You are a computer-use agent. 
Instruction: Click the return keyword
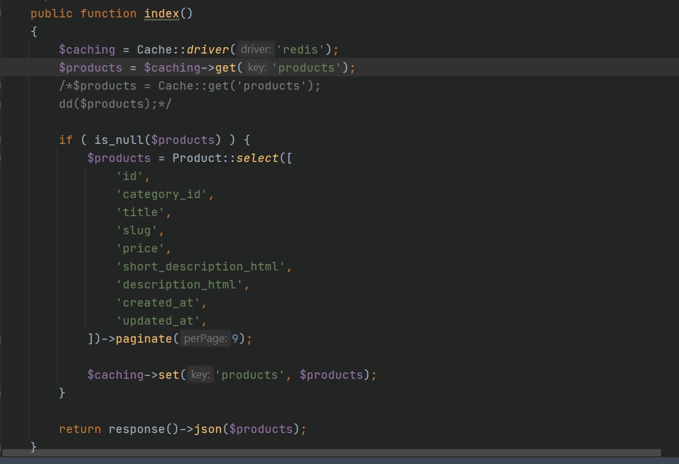[x=79, y=429]
